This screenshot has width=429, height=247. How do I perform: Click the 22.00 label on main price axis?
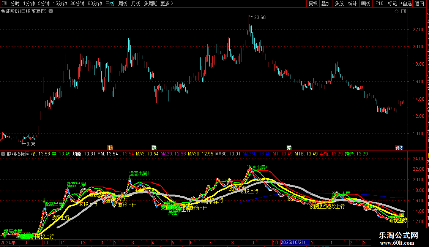point(419,30)
